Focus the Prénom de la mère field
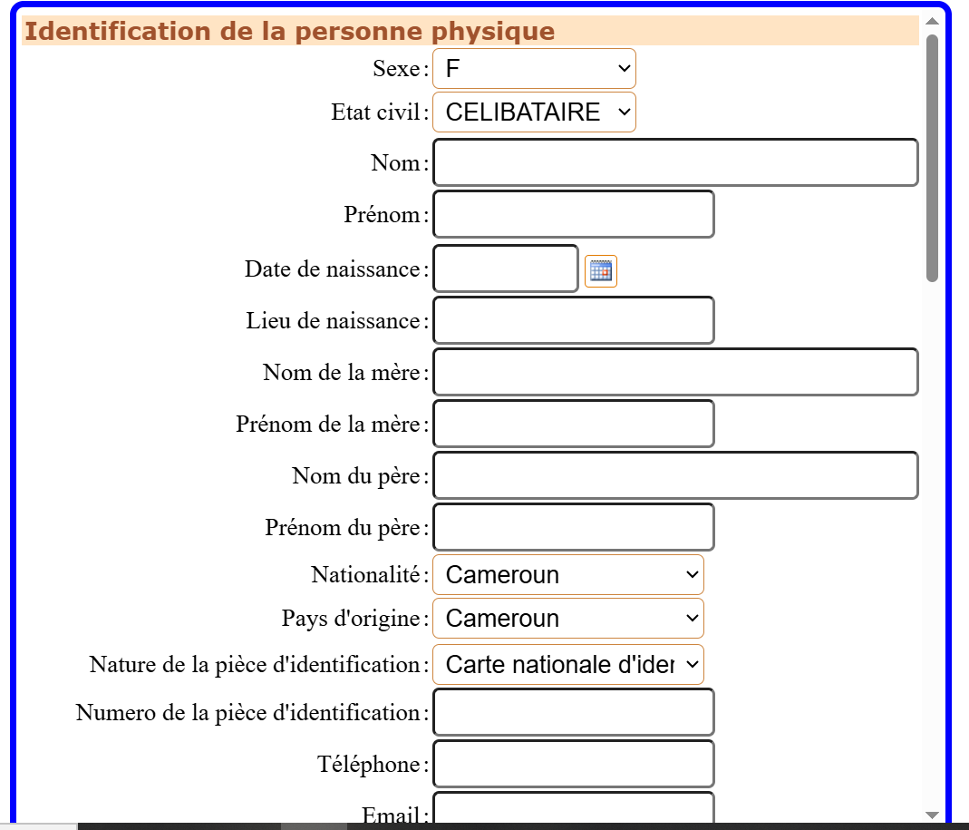 point(574,424)
